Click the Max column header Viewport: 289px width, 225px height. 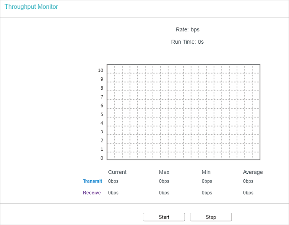click(164, 172)
